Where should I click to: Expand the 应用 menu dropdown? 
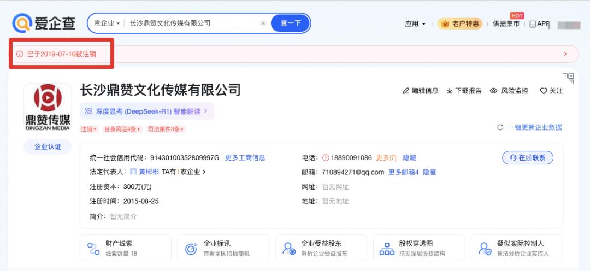point(415,23)
